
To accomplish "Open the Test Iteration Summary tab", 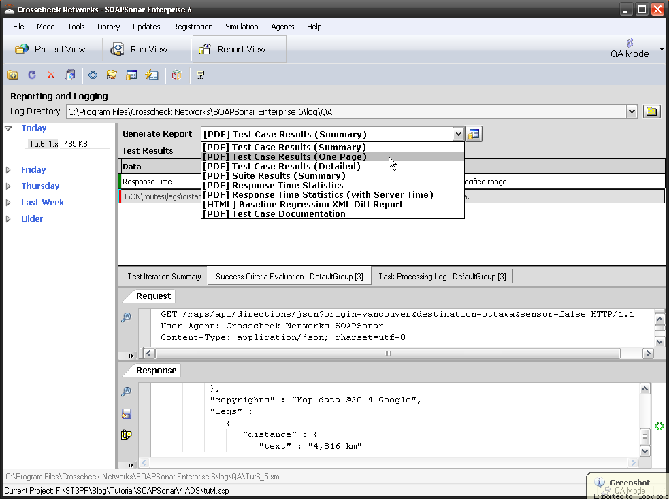I will click(x=164, y=277).
